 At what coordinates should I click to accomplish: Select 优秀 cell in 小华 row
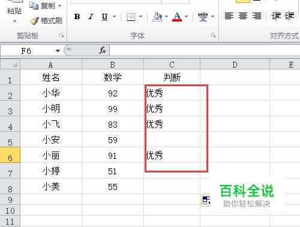pos(172,93)
